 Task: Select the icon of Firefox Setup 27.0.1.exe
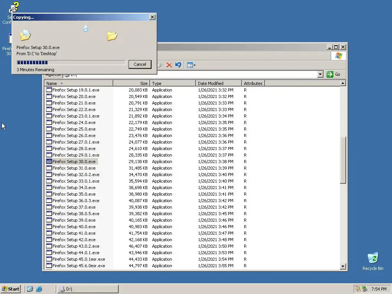point(49,142)
